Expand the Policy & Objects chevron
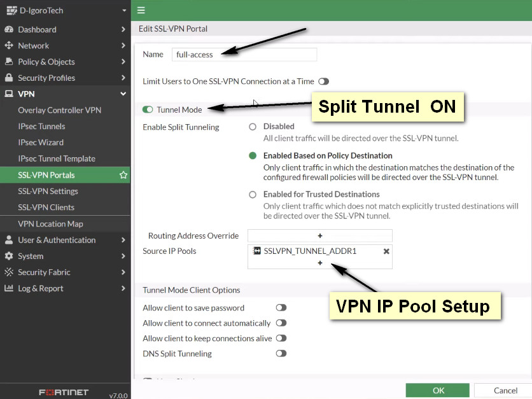 coord(123,62)
